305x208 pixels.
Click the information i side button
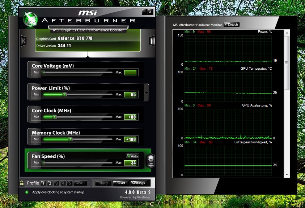click(x=152, y=41)
